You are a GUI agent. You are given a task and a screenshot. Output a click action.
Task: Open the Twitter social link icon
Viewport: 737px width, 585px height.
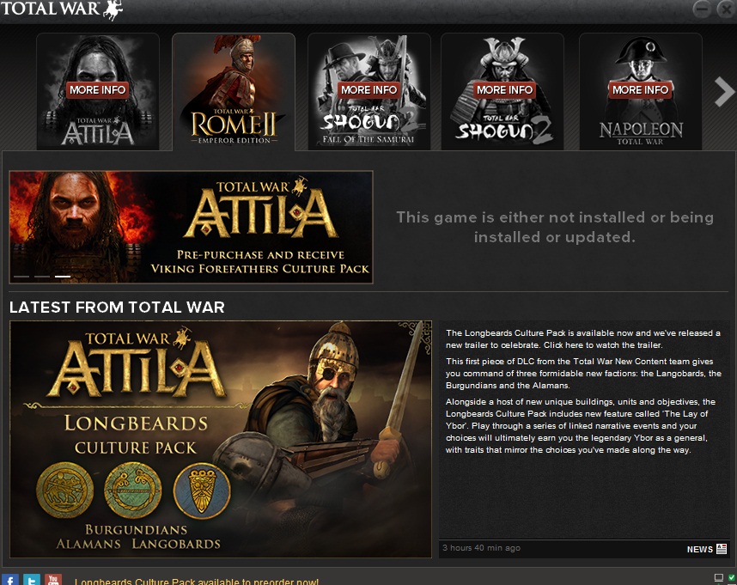pos(32,580)
